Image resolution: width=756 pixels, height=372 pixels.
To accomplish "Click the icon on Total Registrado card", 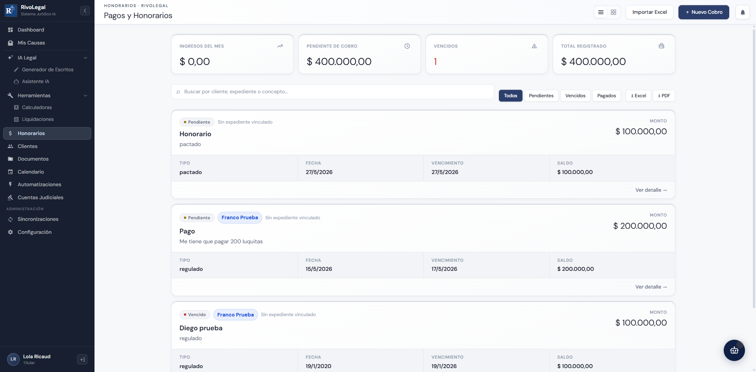I will coord(661,46).
